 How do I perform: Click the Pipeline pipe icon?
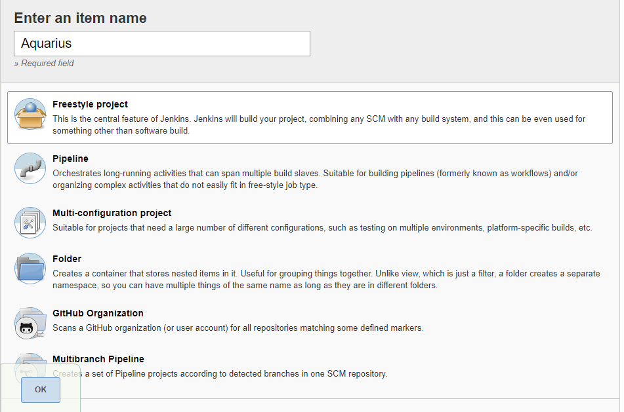(31, 168)
